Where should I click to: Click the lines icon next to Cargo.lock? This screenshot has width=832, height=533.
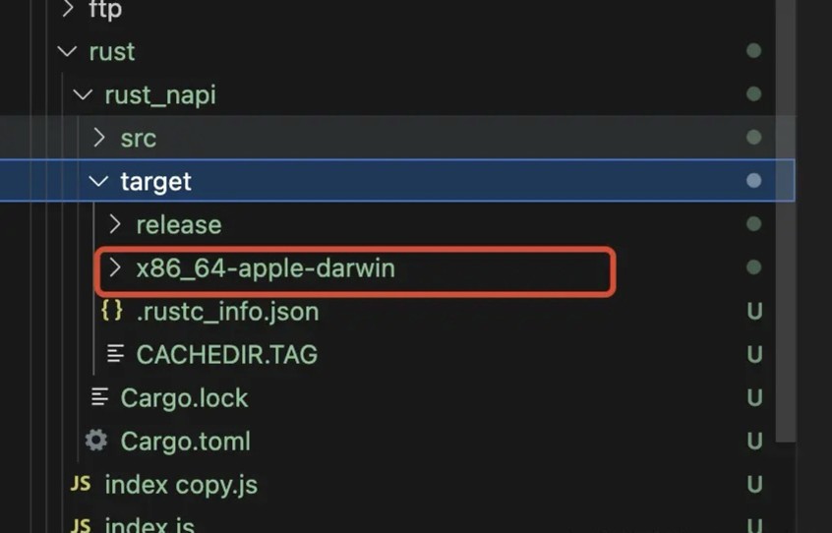(99, 397)
